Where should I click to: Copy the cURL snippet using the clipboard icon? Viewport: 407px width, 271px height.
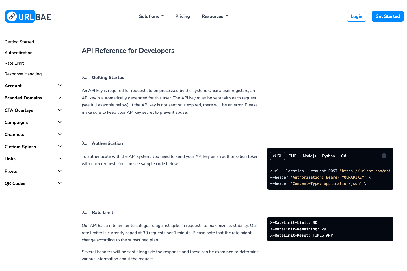click(x=384, y=156)
